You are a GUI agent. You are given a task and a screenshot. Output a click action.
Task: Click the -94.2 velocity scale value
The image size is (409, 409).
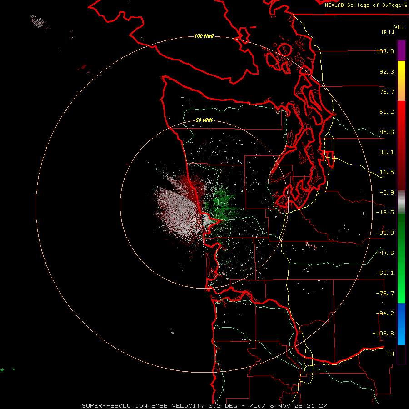[x=385, y=314]
